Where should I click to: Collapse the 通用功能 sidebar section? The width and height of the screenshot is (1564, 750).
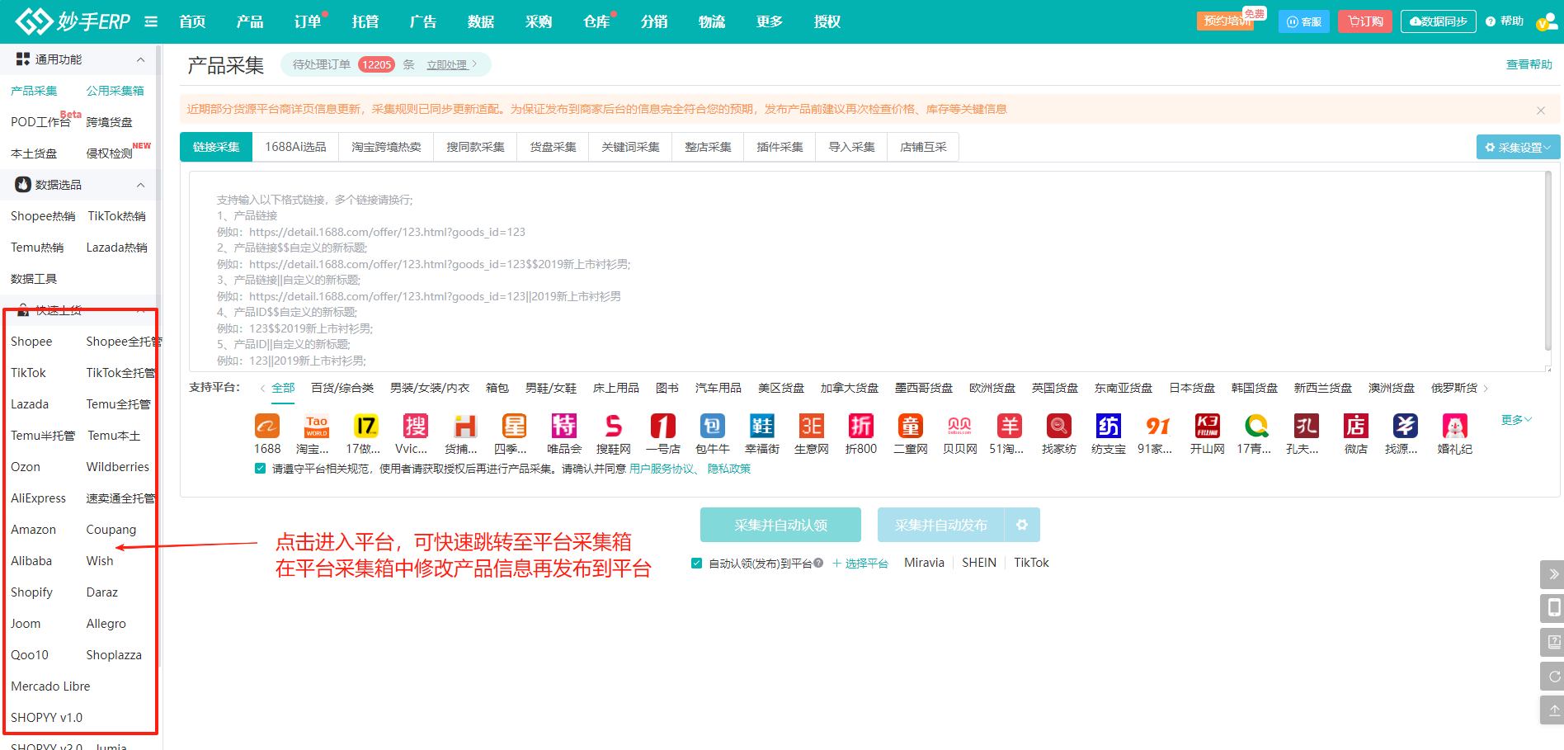click(x=140, y=59)
